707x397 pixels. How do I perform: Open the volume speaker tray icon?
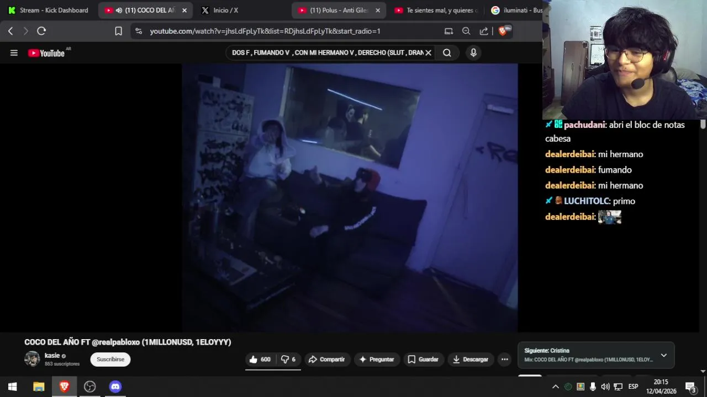click(605, 387)
